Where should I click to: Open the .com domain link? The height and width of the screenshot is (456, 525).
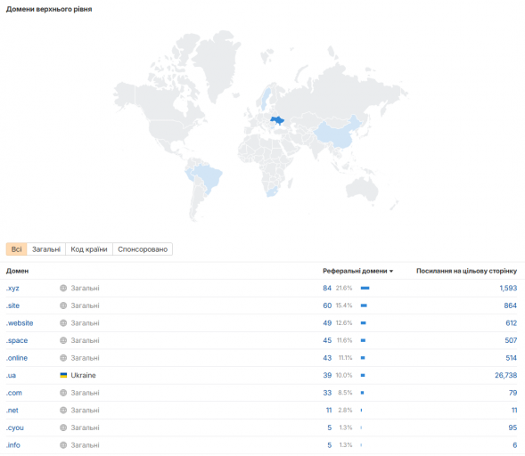tap(14, 393)
